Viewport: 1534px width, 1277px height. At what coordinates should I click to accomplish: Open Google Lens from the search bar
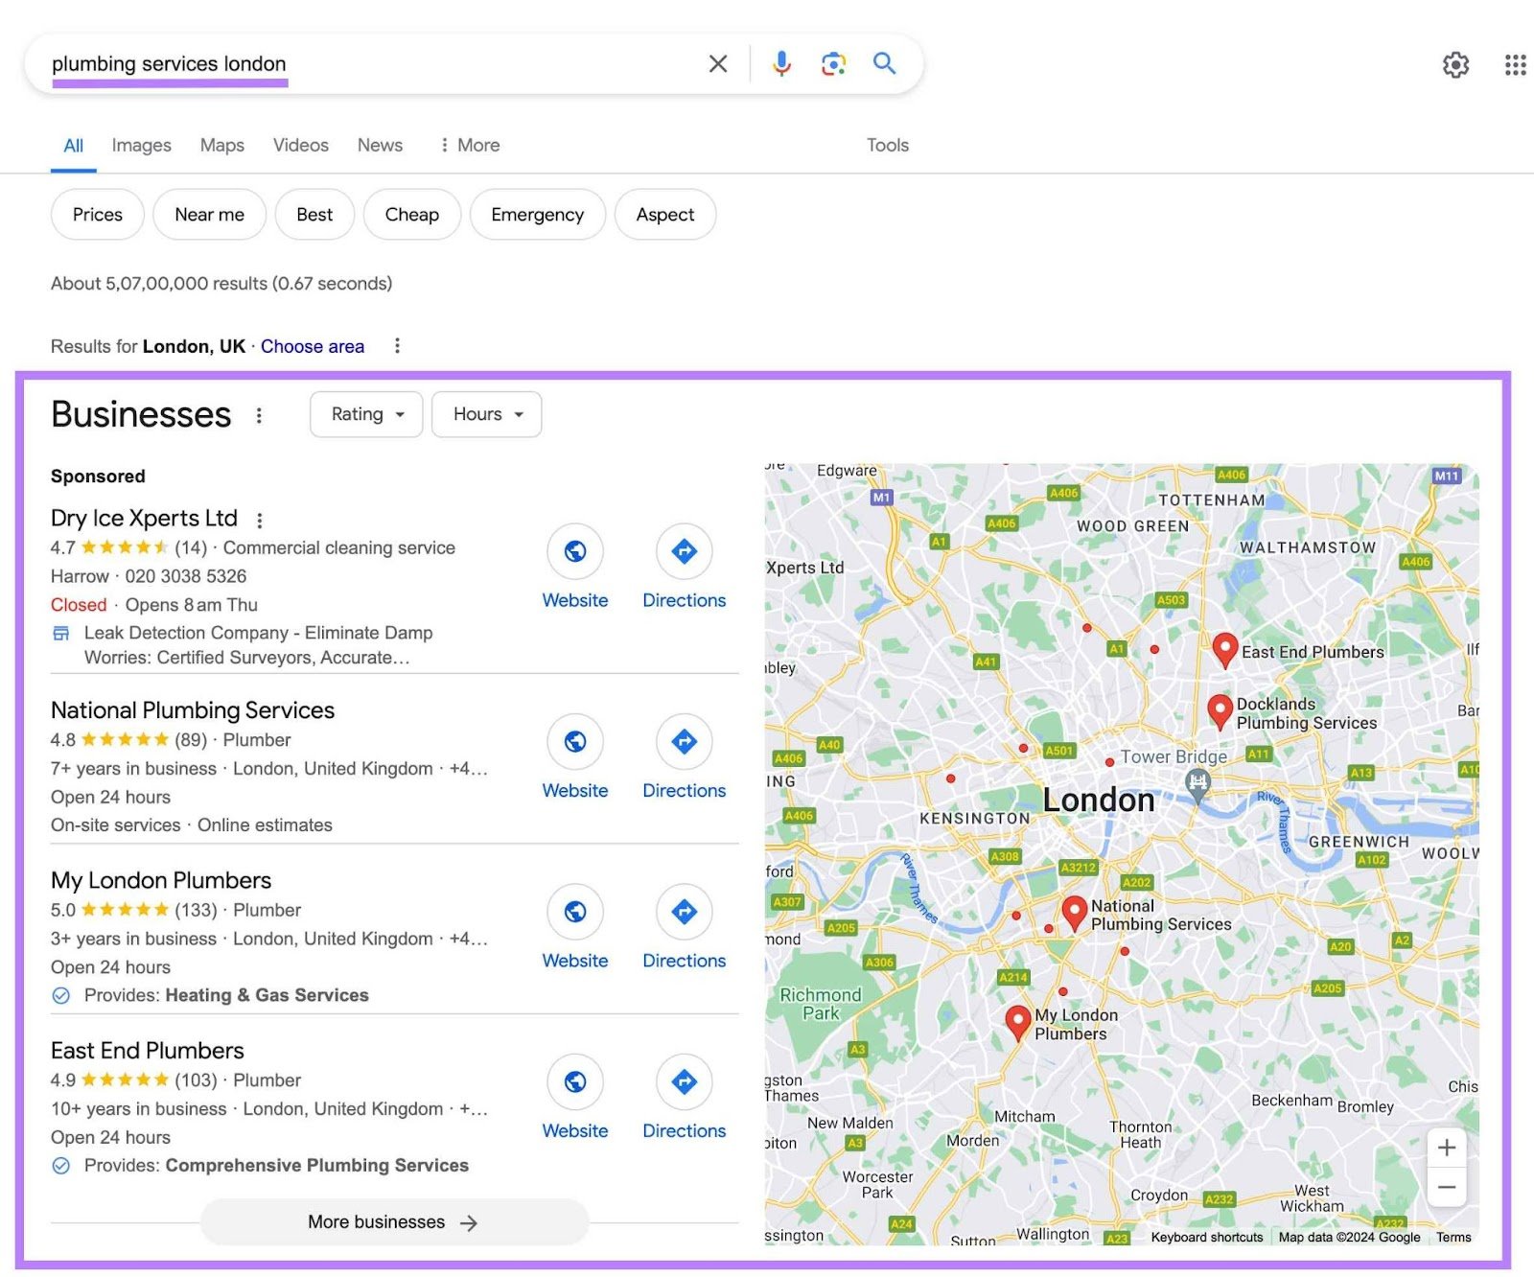832,63
